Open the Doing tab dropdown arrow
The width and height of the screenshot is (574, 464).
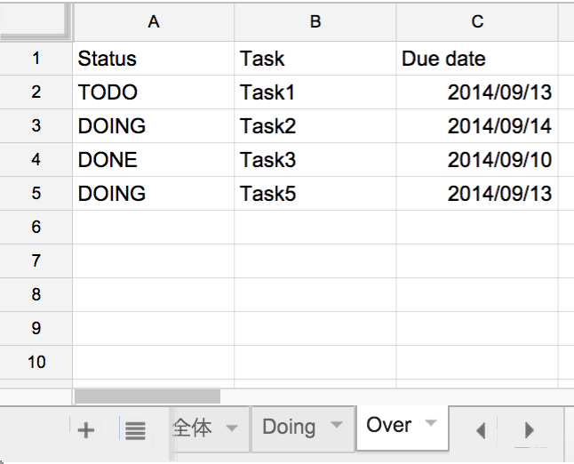pos(336,425)
